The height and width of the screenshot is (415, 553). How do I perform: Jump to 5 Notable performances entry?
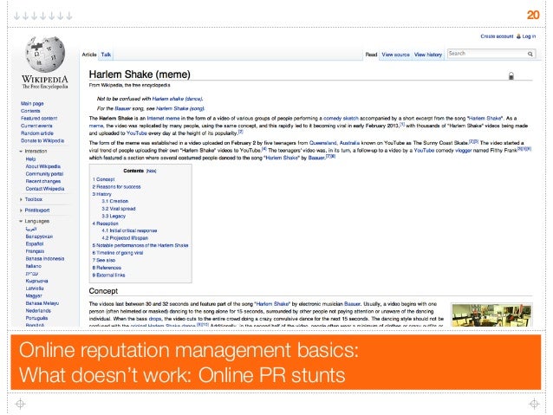click(140, 245)
